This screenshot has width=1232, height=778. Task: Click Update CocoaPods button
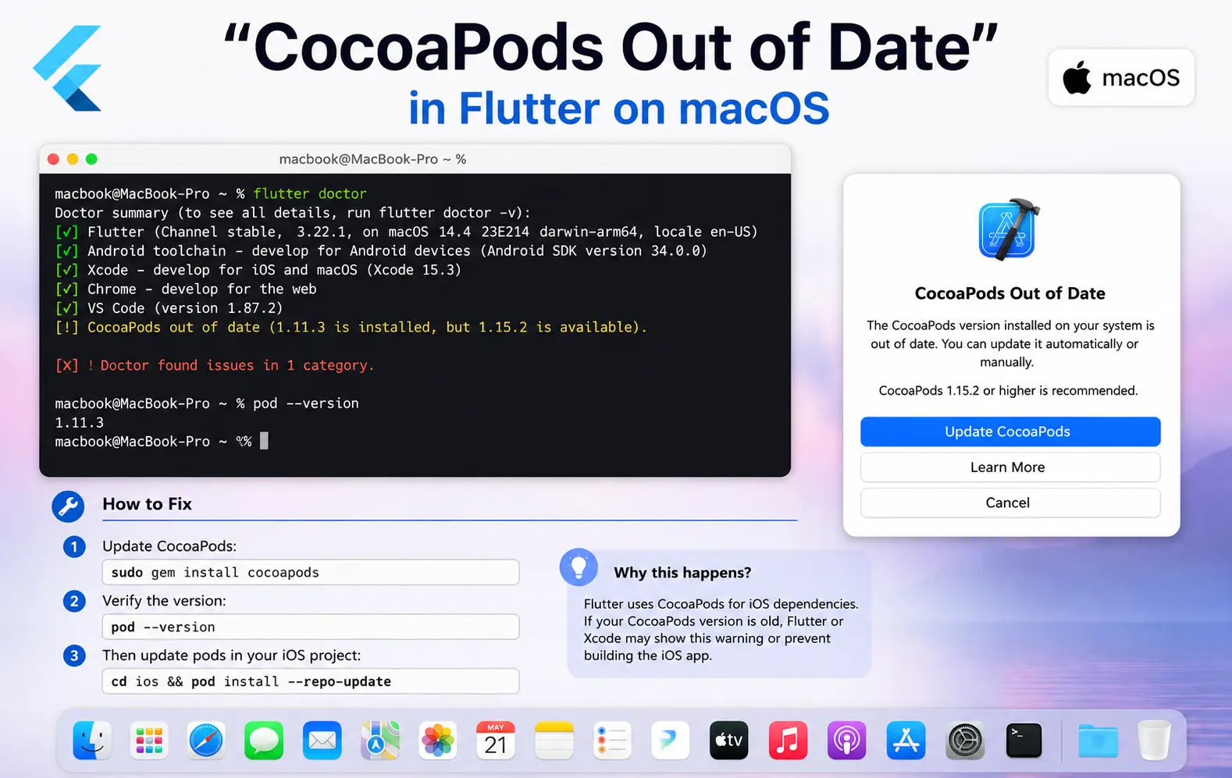coord(1010,432)
